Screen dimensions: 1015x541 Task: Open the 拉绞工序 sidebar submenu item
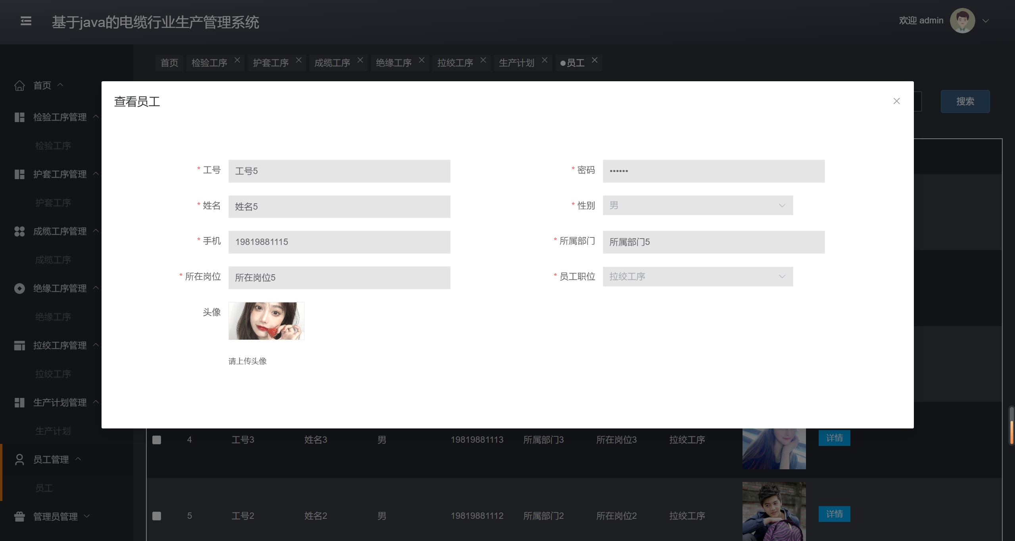pos(53,374)
